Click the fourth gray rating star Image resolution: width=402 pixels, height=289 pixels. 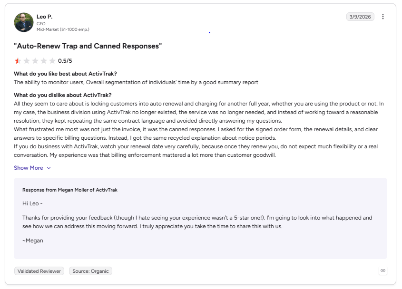click(x=44, y=61)
